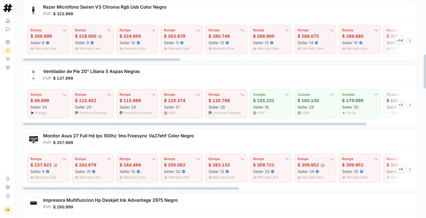Viewport: 426px width, 218px height.
Task: Click the Ventilador row horizontal scrollbar
Action: pos(195,124)
